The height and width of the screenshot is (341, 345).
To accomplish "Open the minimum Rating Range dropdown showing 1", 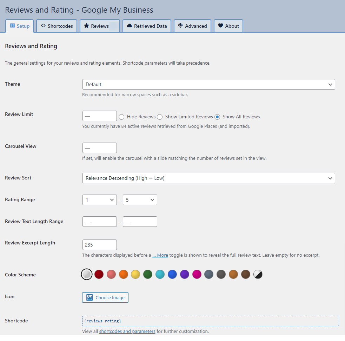I will click(x=100, y=200).
